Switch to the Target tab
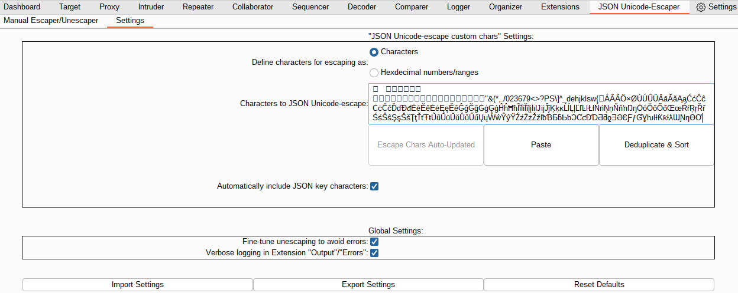Image resolution: width=738 pixels, height=293 pixels. [x=70, y=7]
